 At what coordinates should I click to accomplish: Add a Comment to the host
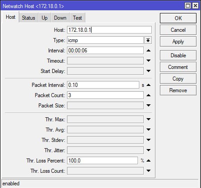tap(178, 67)
